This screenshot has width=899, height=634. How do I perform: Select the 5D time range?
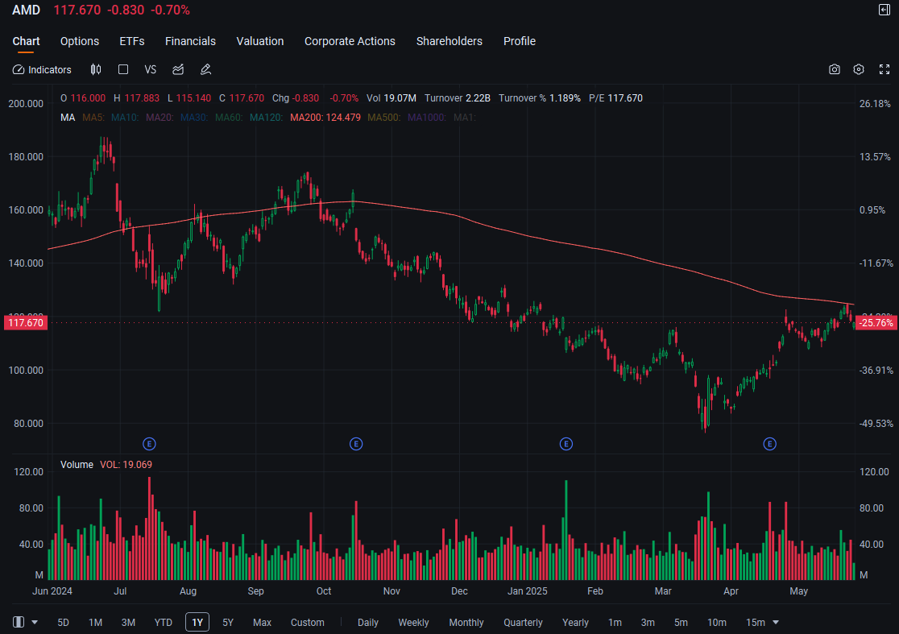point(63,622)
